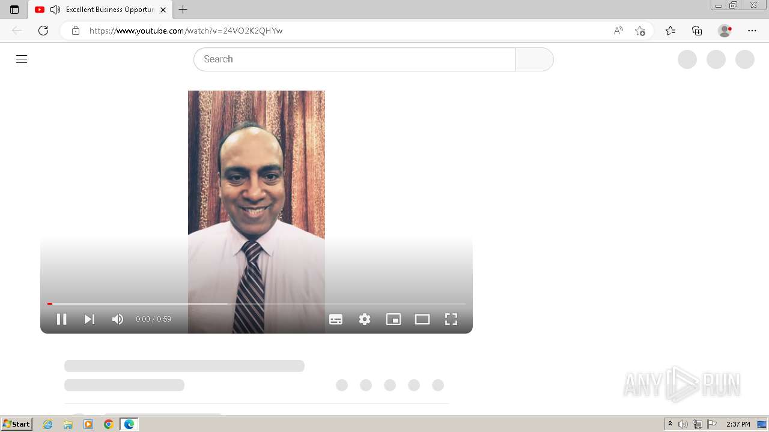Enter full screen video

(451, 319)
